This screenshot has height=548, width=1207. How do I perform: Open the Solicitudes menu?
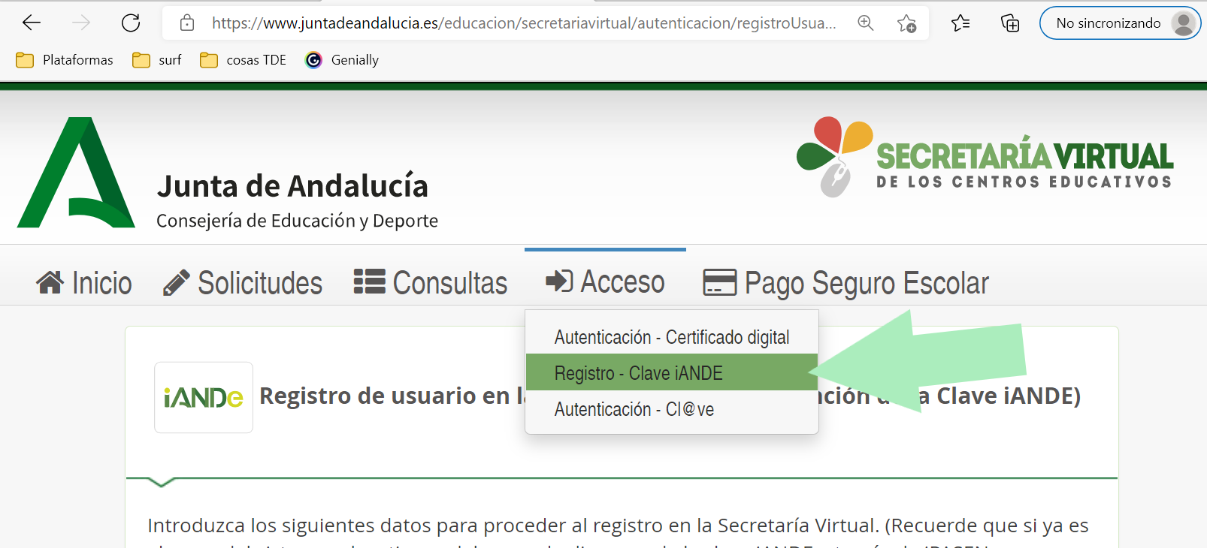tap(243, 283)
